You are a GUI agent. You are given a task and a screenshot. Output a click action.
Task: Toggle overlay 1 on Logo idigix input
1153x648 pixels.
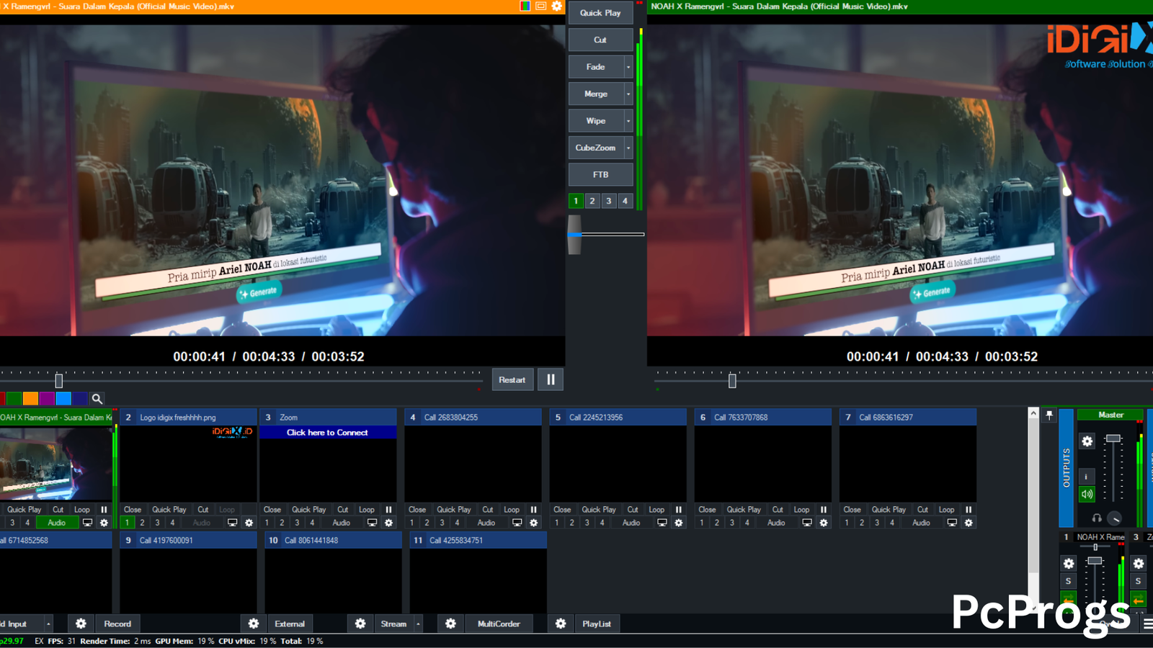(x=127, y=523)
